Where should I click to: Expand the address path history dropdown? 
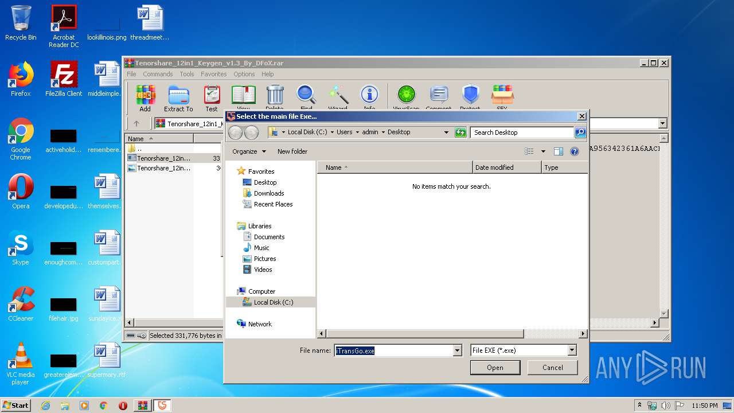tap(446, 132)
